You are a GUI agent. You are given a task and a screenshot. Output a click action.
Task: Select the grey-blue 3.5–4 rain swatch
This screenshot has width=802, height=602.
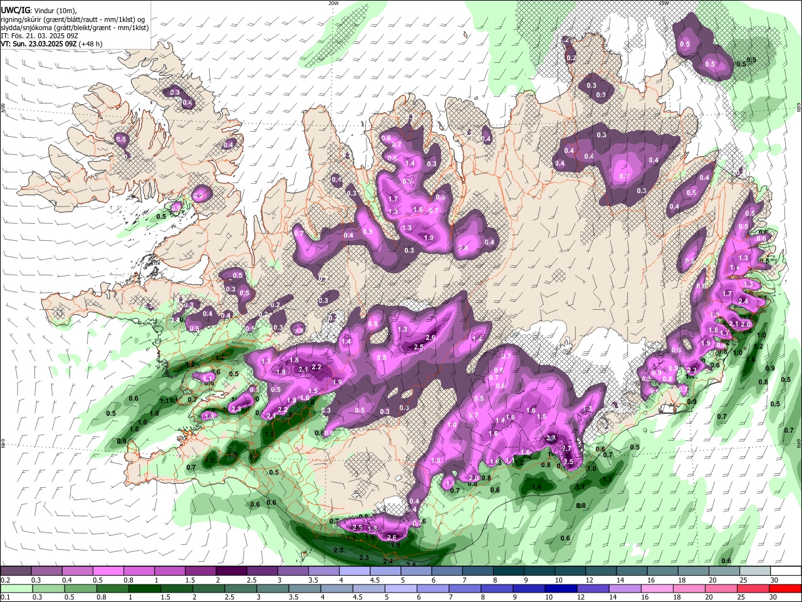[305, 588]
